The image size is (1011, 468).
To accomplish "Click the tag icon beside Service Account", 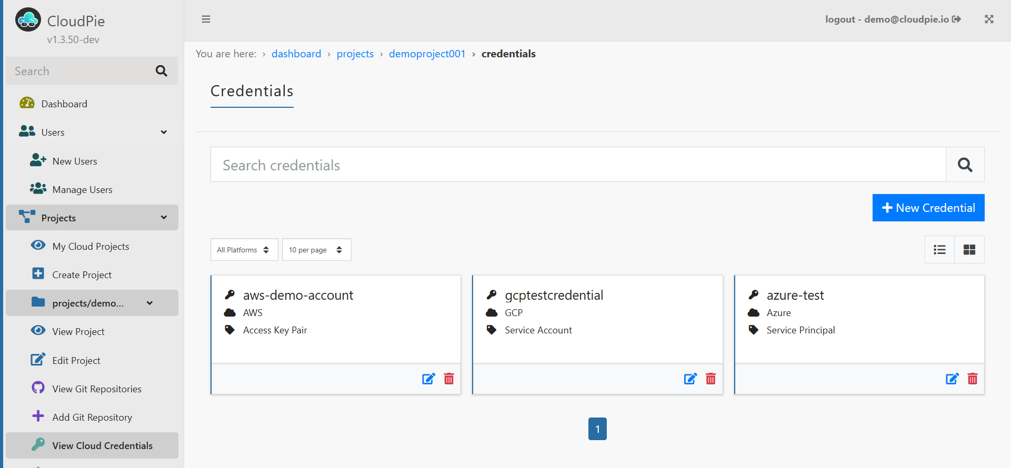I will point(492,330).
